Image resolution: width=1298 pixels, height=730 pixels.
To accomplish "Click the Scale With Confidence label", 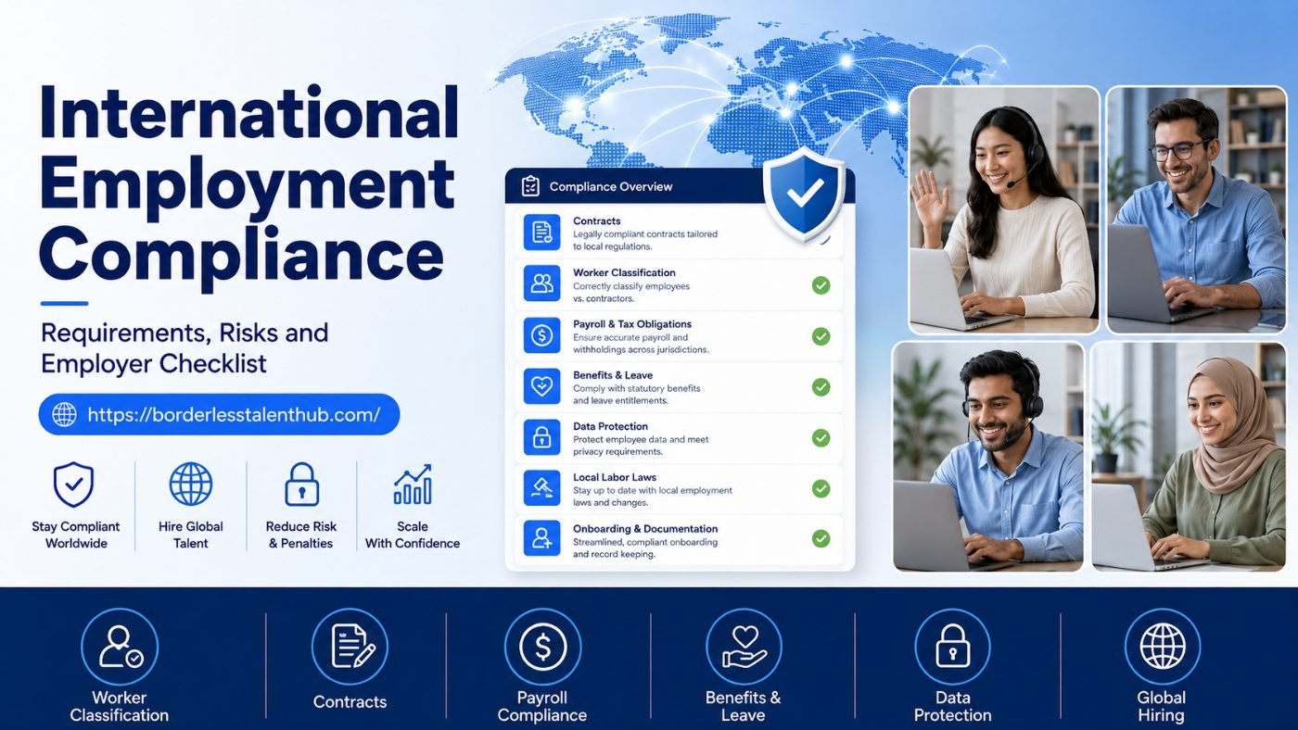I will click(x=413, y=535).
